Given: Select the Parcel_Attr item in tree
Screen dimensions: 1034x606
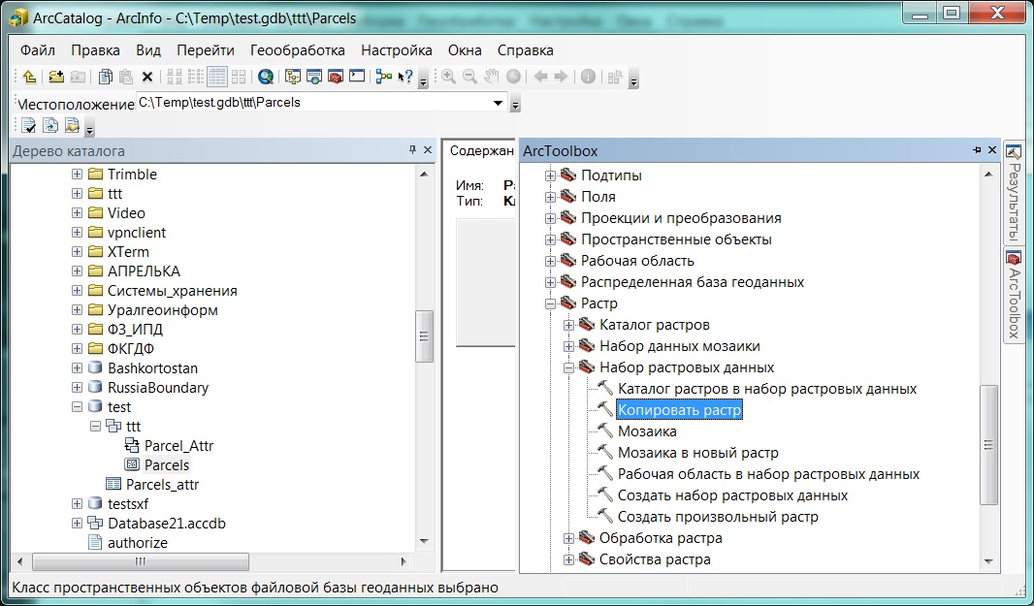Looking at the screenshot, I should (x=178, y=446).
